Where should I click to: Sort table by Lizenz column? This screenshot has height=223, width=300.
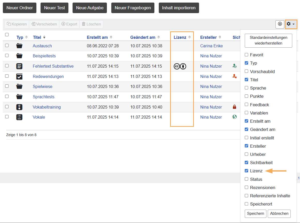(180, 37)
